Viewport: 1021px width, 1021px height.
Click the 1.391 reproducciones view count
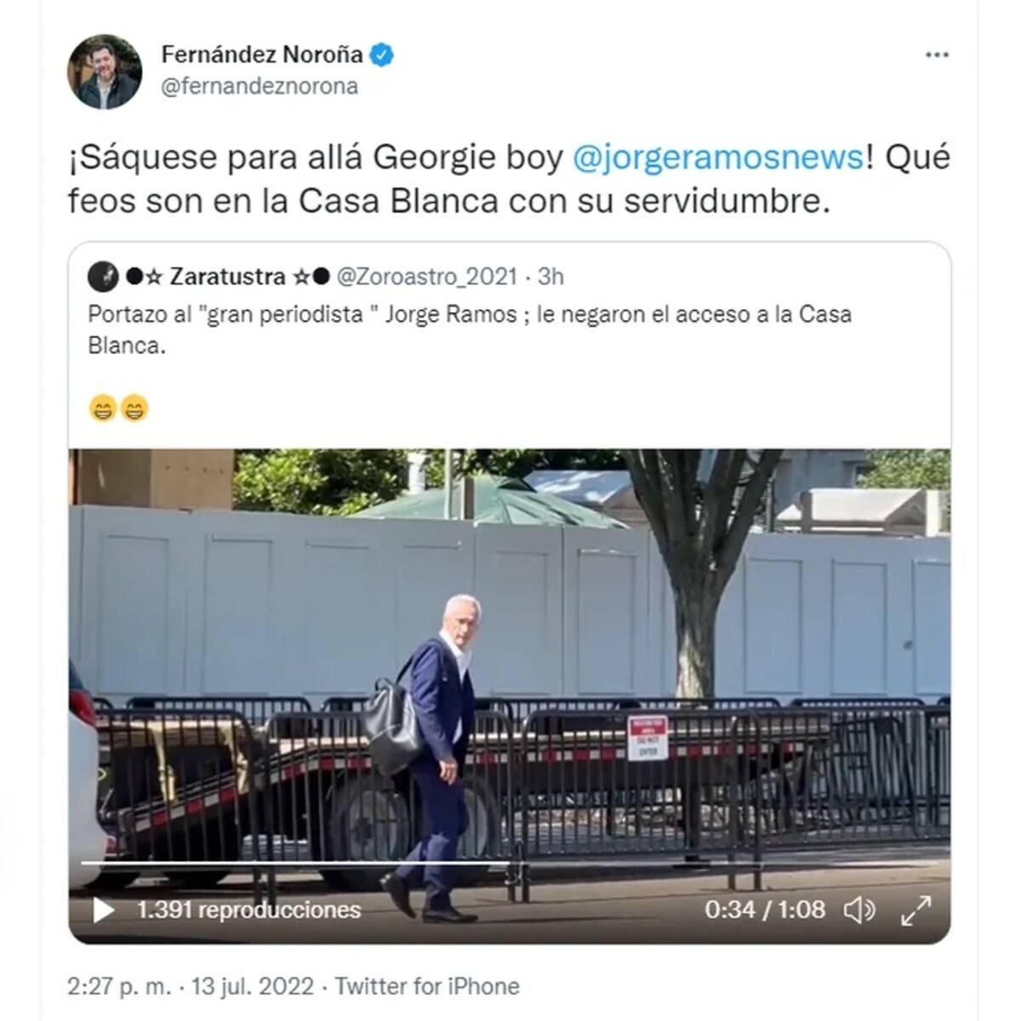pyautogui.click(x=249, y=910)
